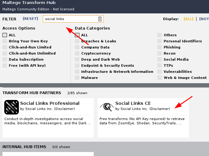Select the Social Links CE description text

(x=142, y=121)
